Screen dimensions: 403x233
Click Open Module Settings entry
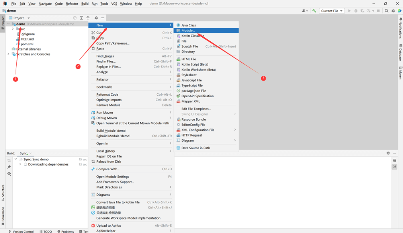point(131,177)
